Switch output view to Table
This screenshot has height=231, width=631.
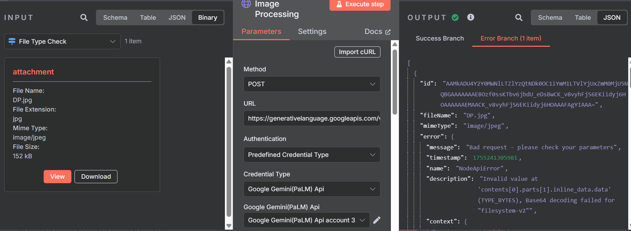pos(582,18)
